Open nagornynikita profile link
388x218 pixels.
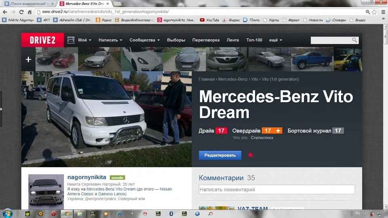click(86, 177)
